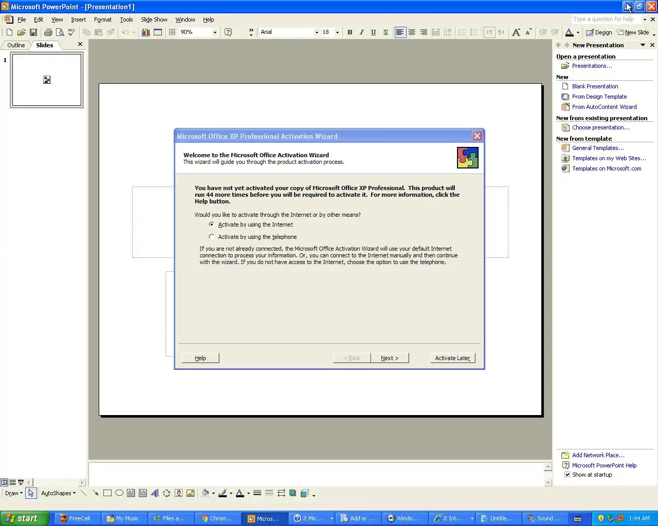This screenshot has height=526, width=658.
Task: Open the File menu
Action: point(22,20)
